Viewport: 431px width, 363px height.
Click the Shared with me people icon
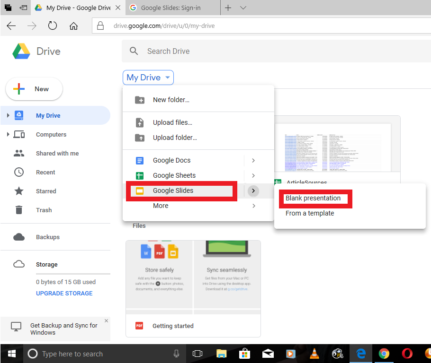[x=19, y=153]
